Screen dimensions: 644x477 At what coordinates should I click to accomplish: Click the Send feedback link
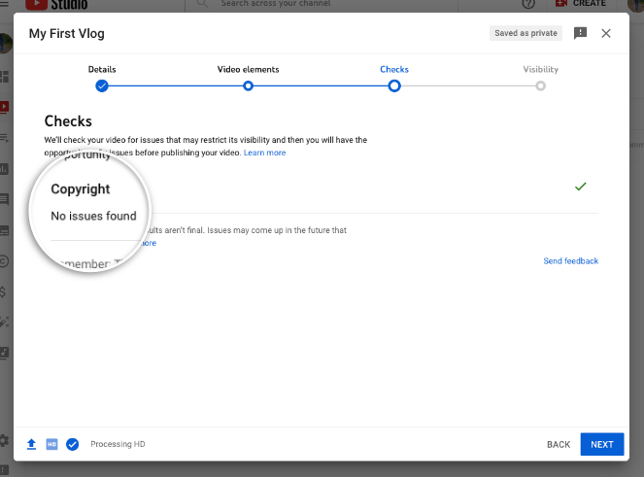pyautogui.click(x=570, y=261)
